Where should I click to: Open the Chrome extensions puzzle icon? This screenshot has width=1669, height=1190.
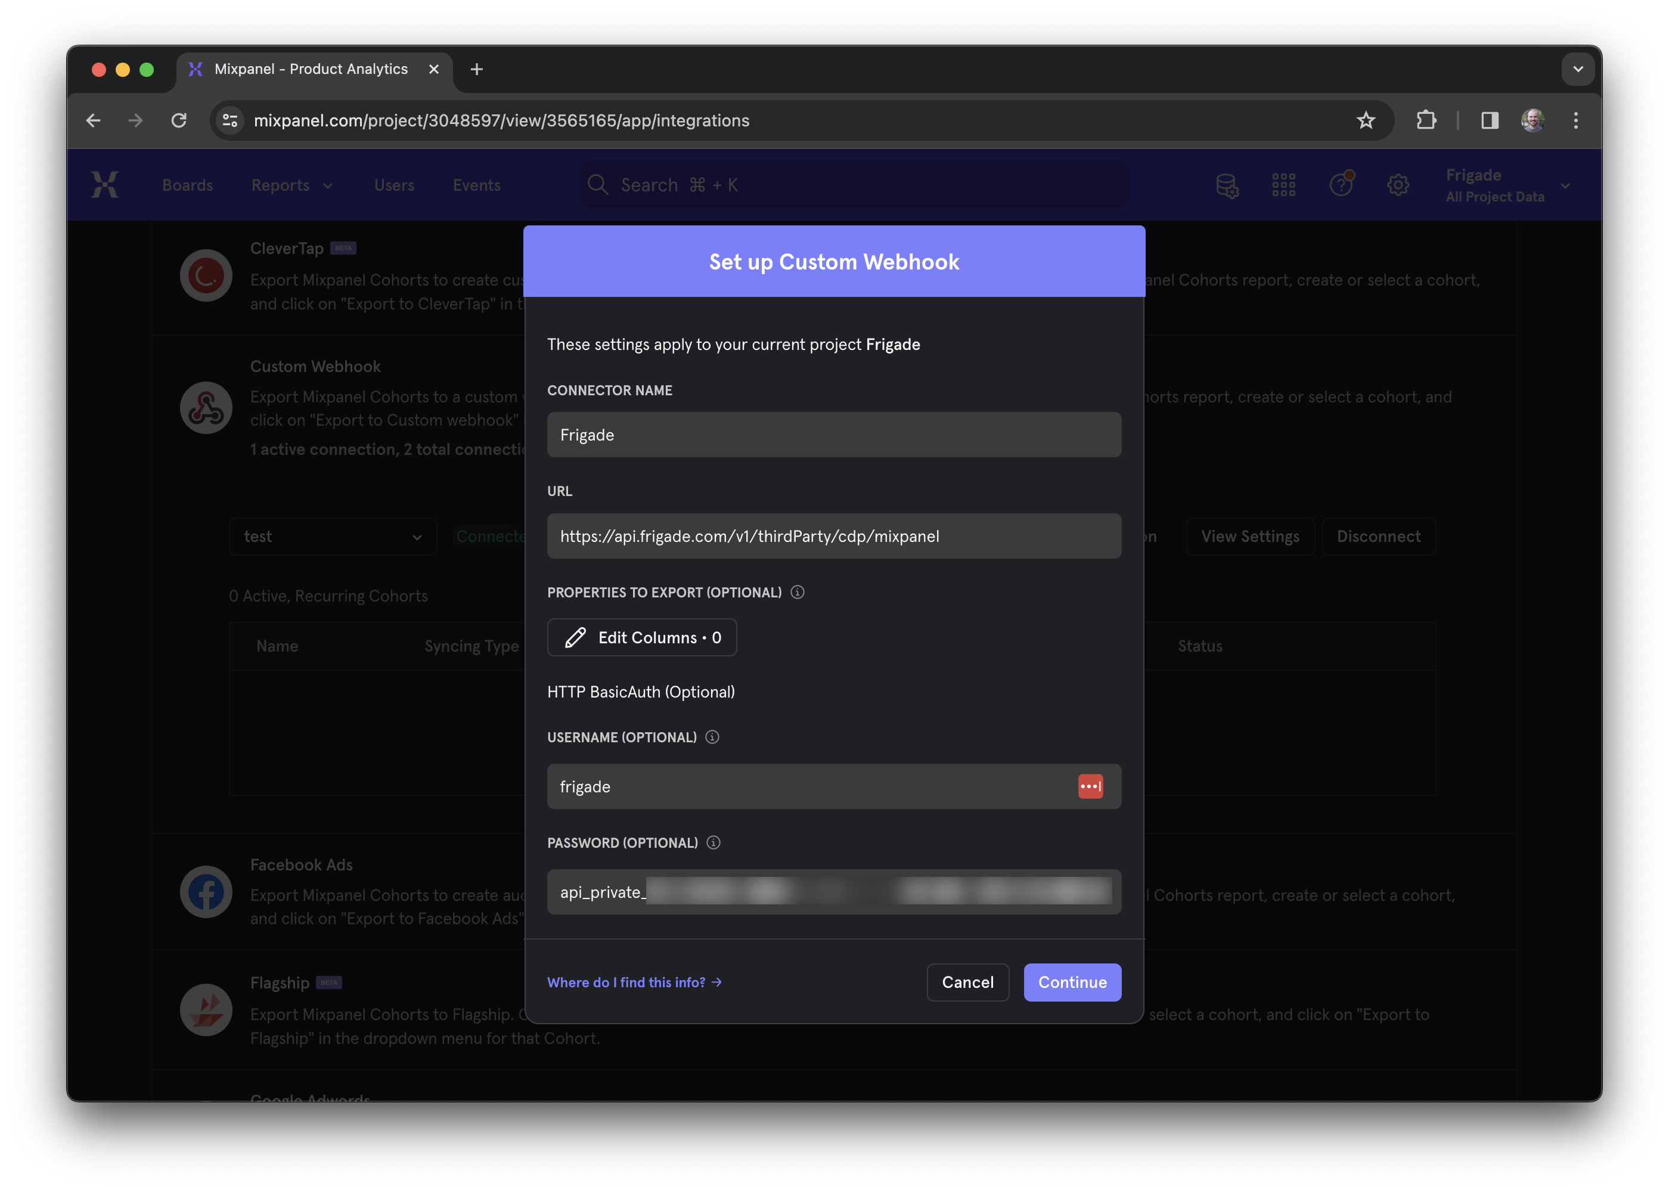[1426, 120]
